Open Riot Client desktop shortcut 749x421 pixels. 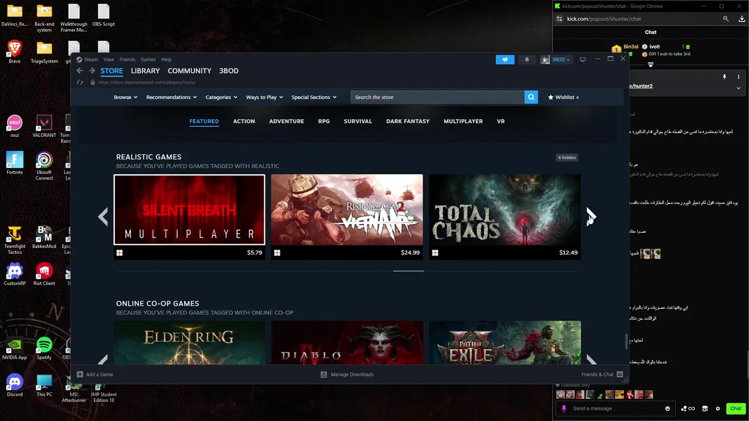pos(44,274)
